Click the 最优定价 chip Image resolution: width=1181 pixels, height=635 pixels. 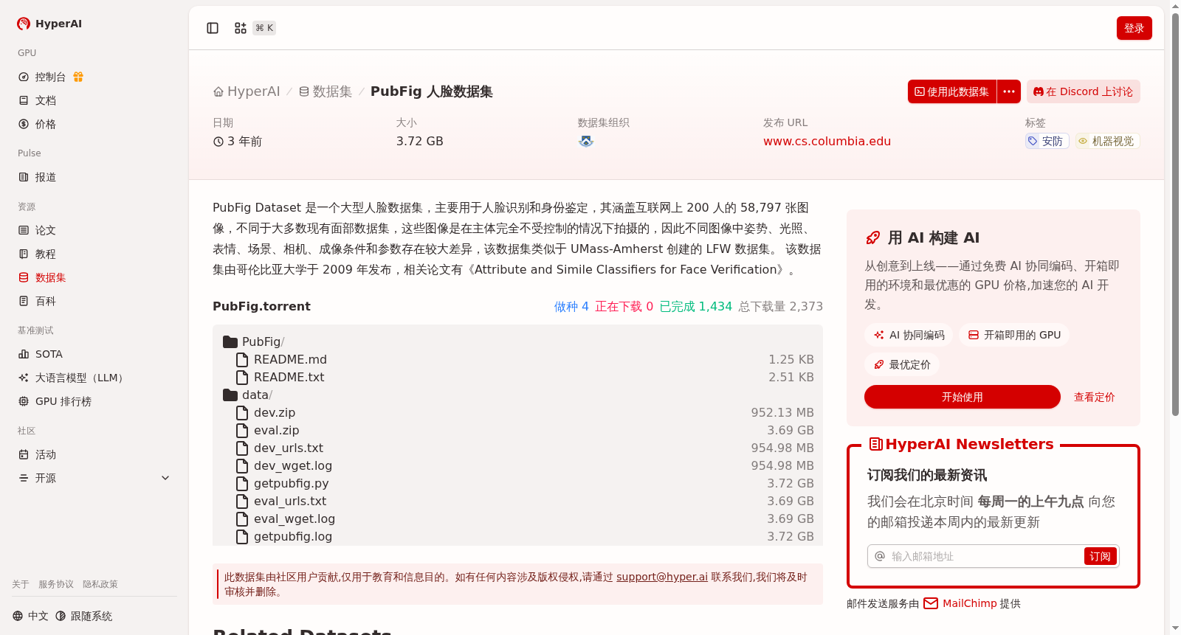point(902,364)
